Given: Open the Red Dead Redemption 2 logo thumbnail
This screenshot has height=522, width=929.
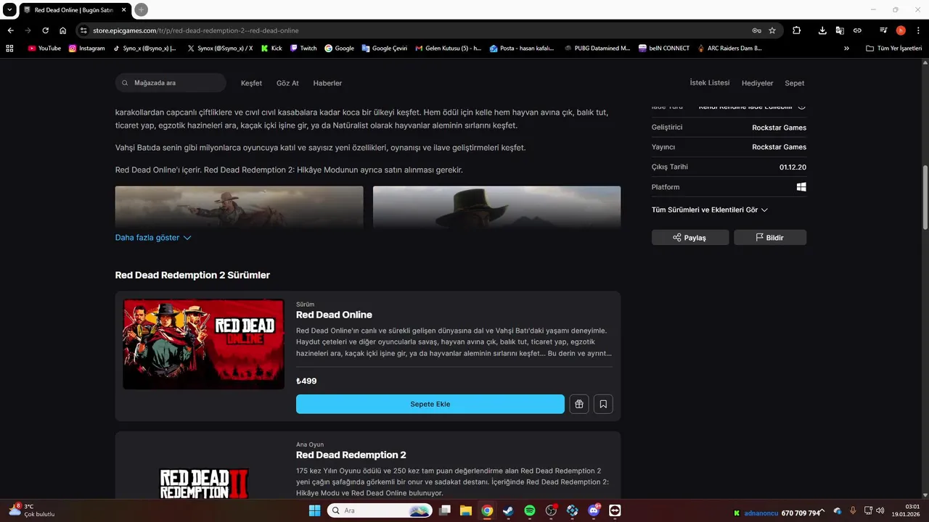Looking at the screenshot, I should (x=203, y=483).
